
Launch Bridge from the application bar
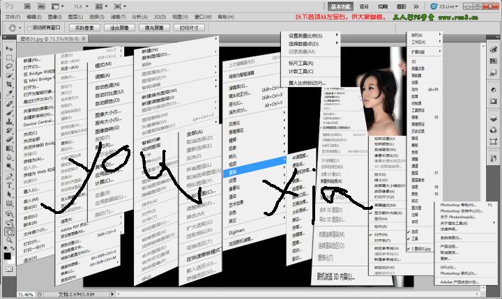(x=27, y=6)
